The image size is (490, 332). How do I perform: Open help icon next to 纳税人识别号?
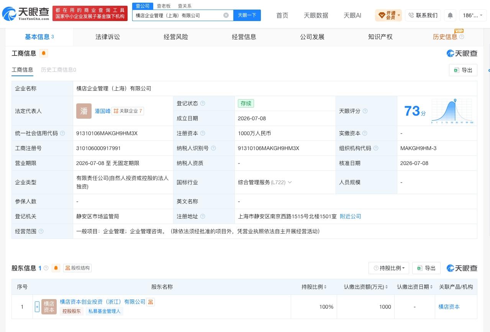[x=213, y=148]
